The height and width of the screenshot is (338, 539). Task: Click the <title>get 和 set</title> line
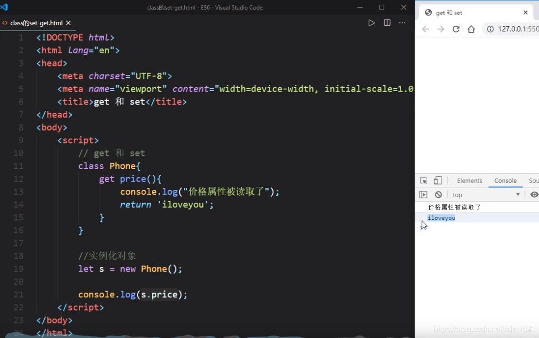[122, 102]
